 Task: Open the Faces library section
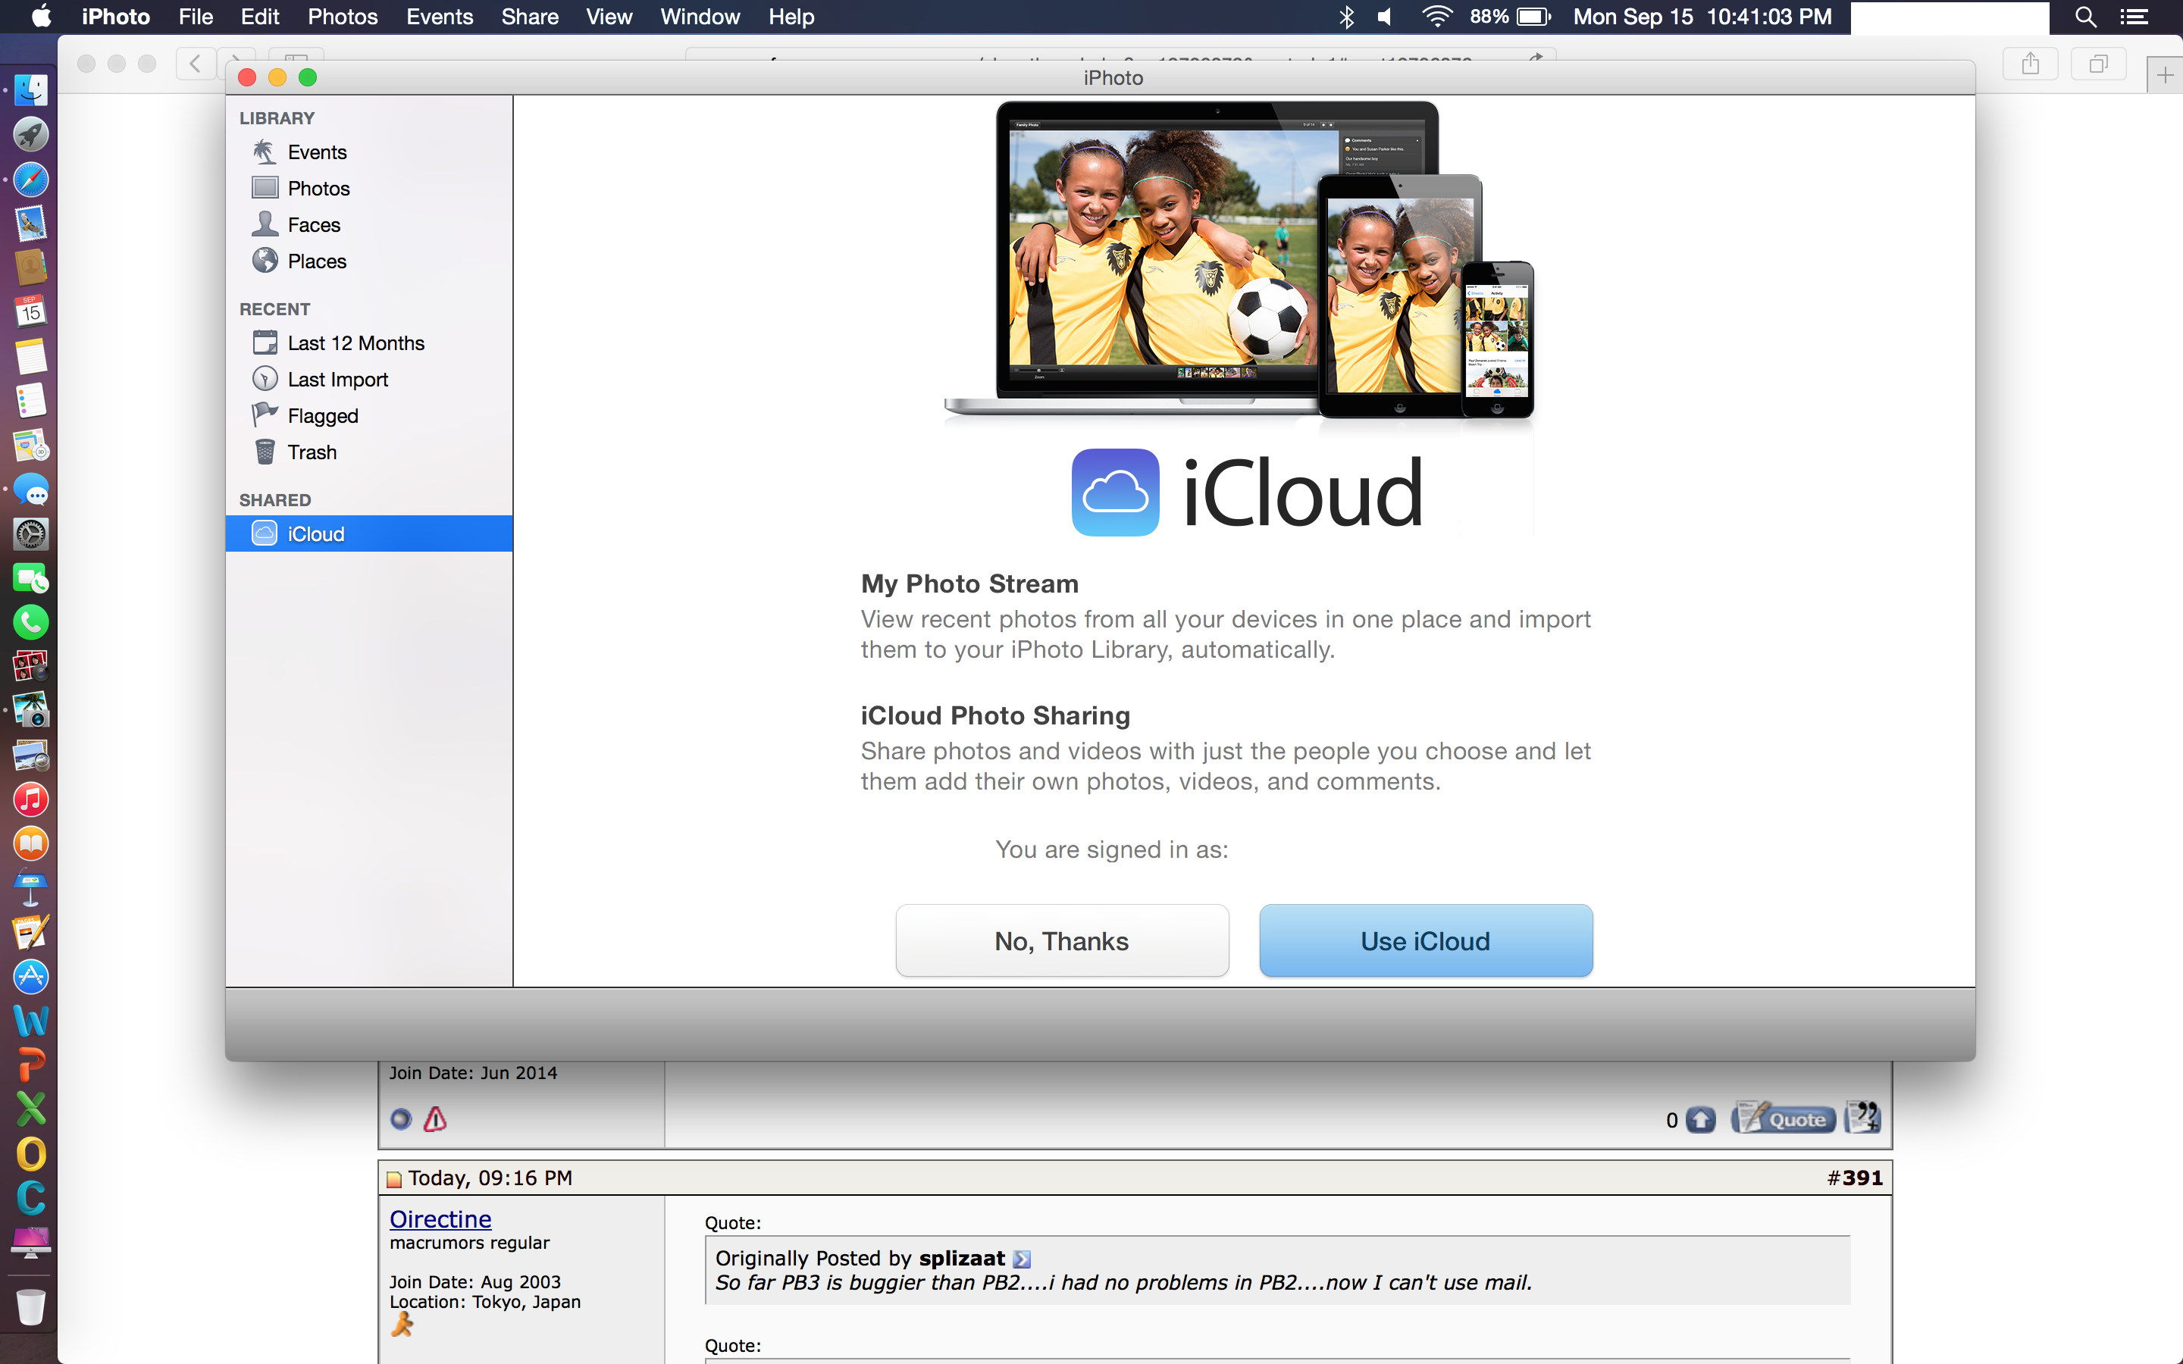point(313,224)
